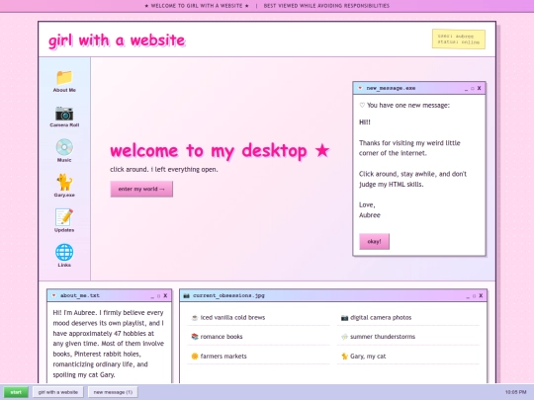This screenshot has height=400, width=534.
Task: Minimize the about_me.txt window
Action: point(152,296)
